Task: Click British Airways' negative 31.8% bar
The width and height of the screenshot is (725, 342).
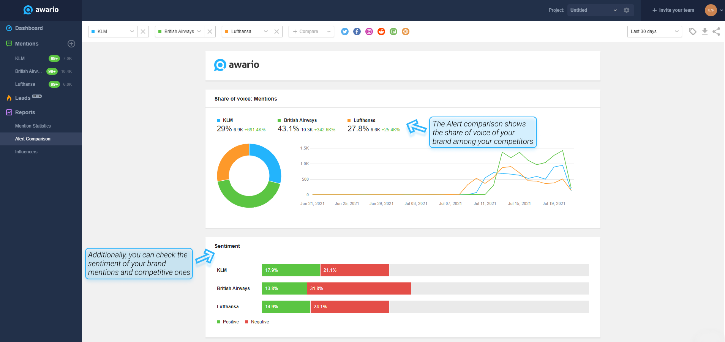Action: (359, 288)
